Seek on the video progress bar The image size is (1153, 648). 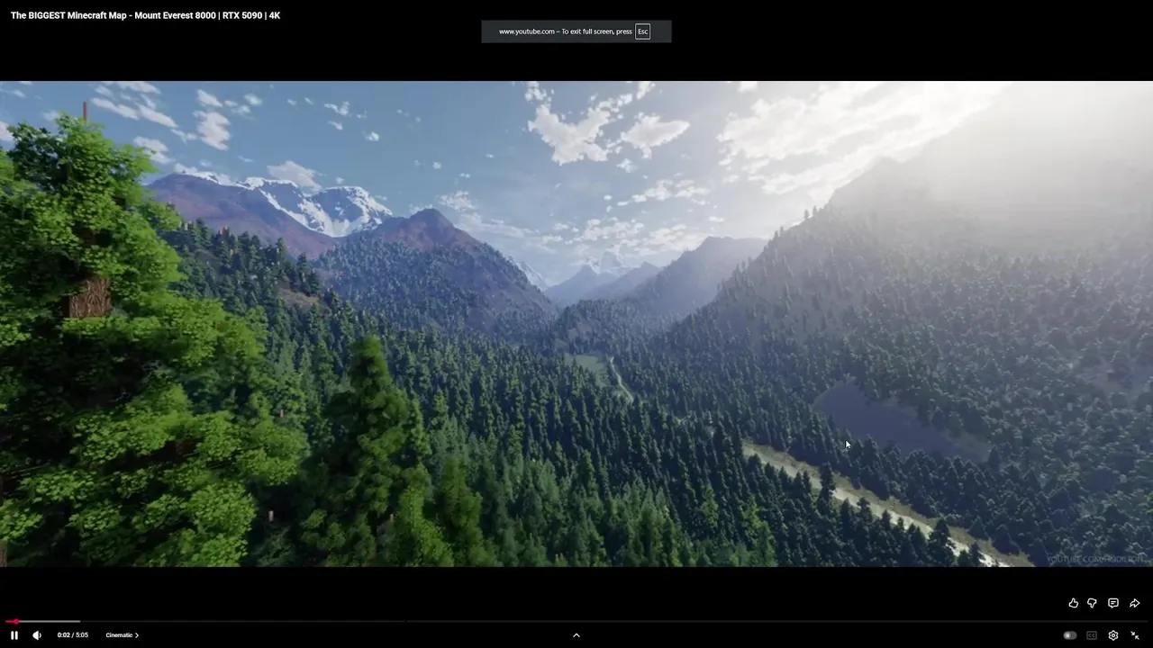[x=576, y=621]
